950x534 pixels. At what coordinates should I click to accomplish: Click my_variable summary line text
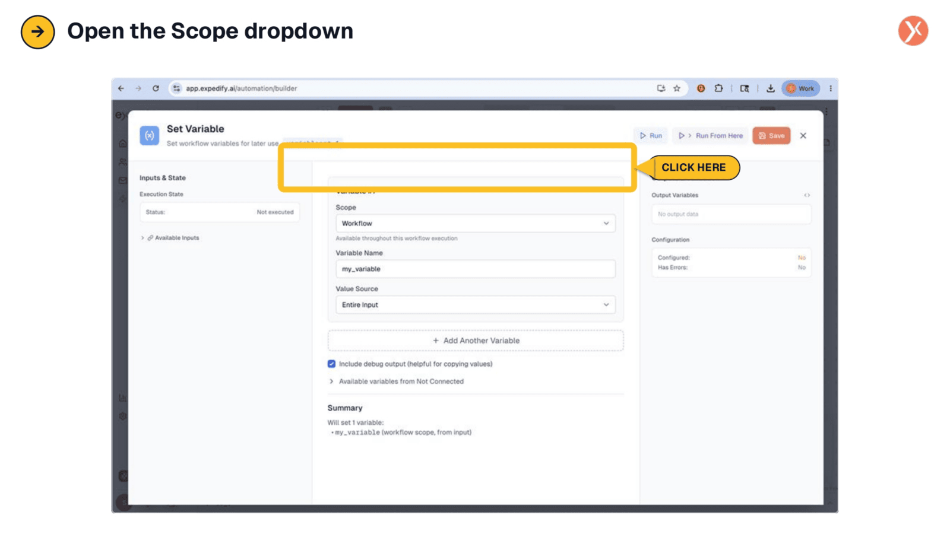click(403, 433)
